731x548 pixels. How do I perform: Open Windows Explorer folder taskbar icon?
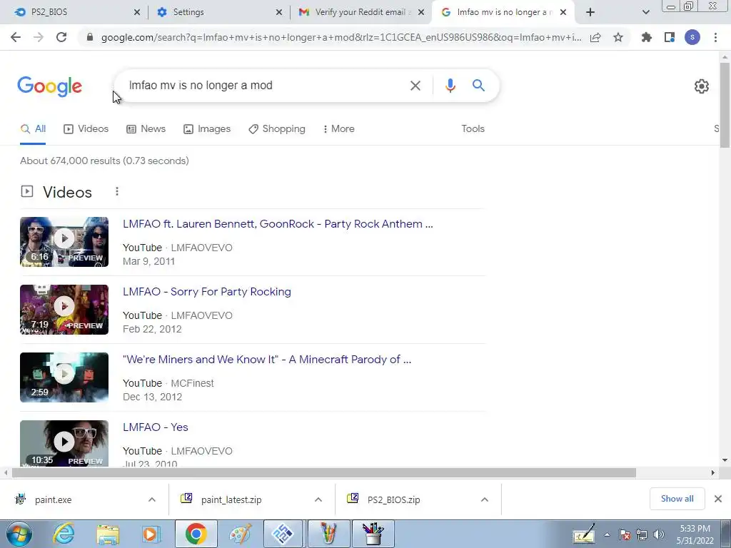coord(108,534)
